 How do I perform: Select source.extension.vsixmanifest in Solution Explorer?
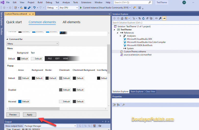point(138,55)
